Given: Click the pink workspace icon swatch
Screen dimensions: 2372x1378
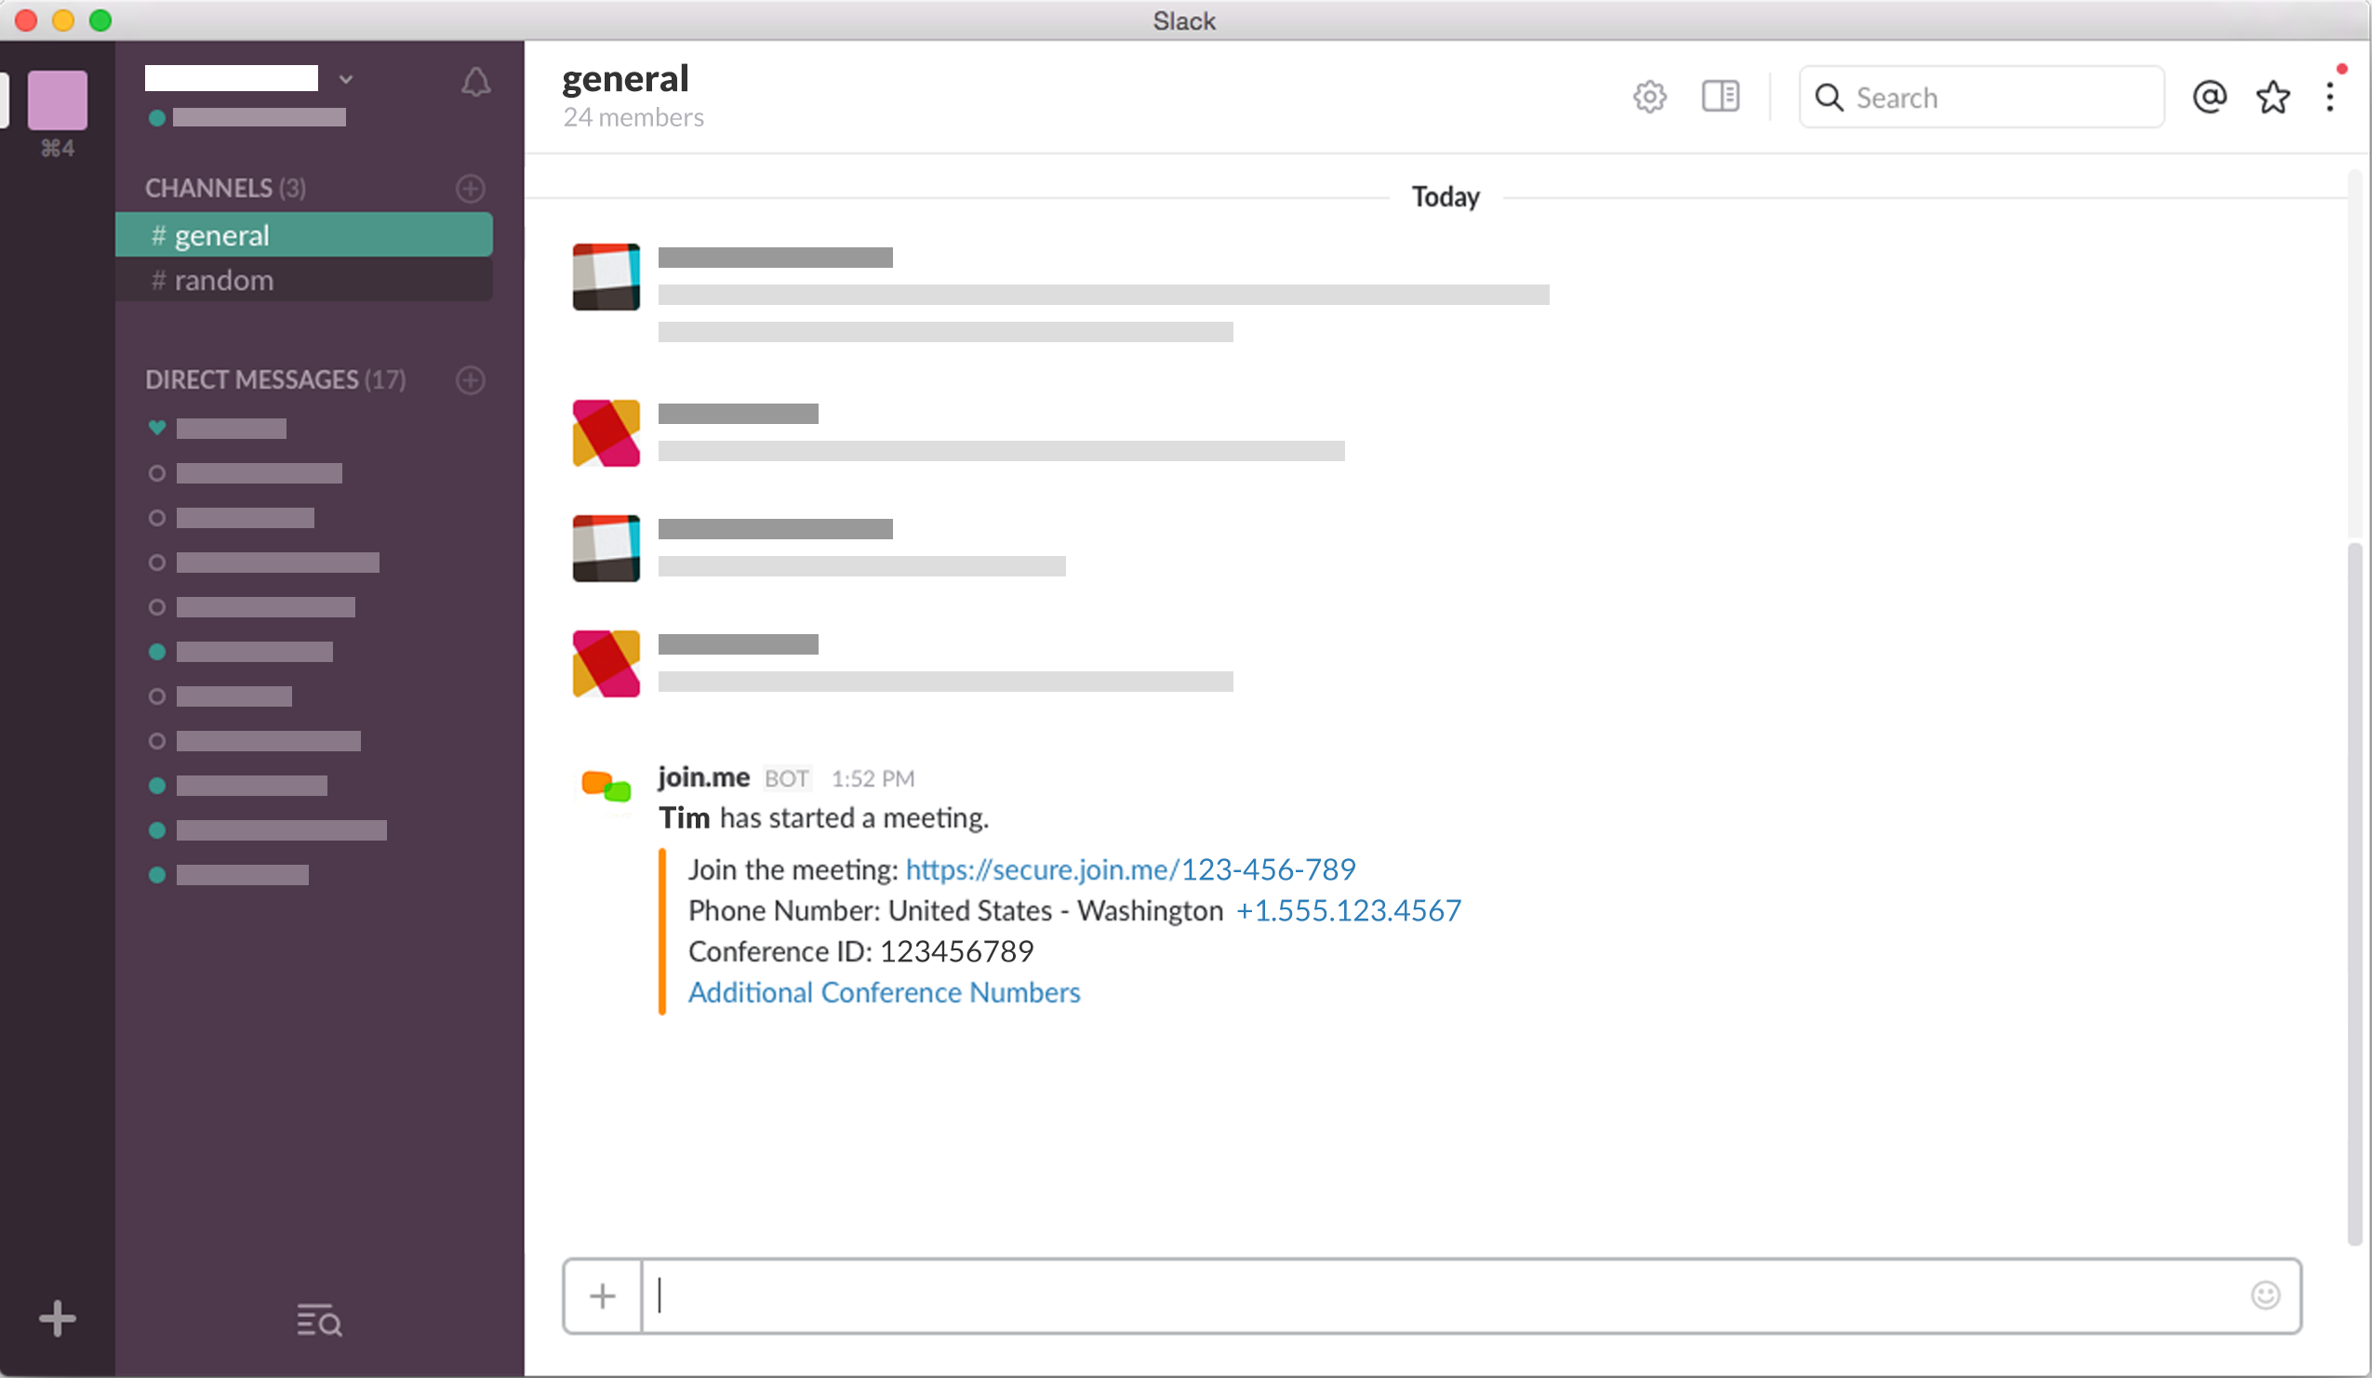Looking at the screenshot, I should click(x=58, y=99).
